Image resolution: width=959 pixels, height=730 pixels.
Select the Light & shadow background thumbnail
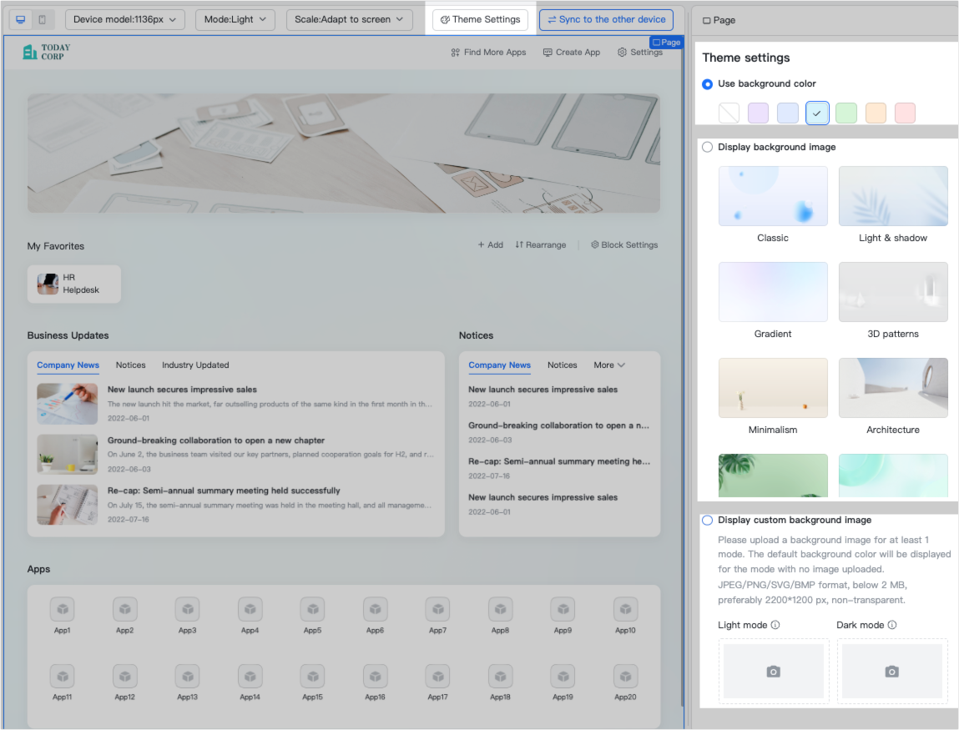[x=893, y=195]
